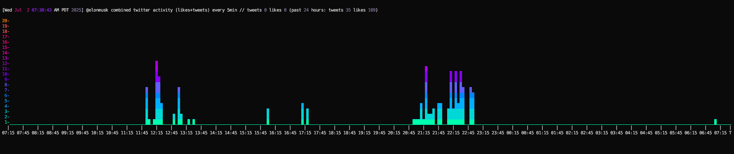Click the height-5 bar just before 17:15
Viewport: 734px width, 154px height.
pos(303,114)
